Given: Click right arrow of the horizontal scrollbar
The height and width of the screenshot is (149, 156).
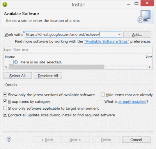Looking at the screenshot, I should (150, 67).
